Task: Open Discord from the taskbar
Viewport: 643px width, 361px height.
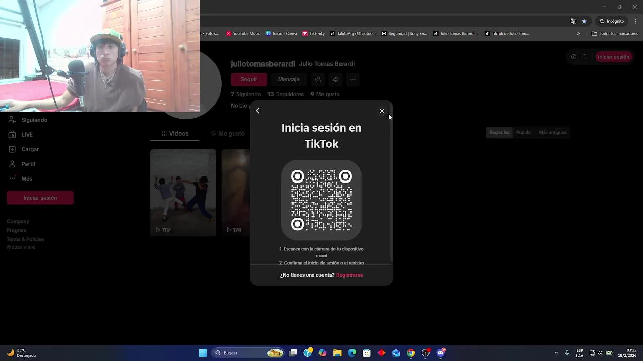Action: tap(441, 353)
